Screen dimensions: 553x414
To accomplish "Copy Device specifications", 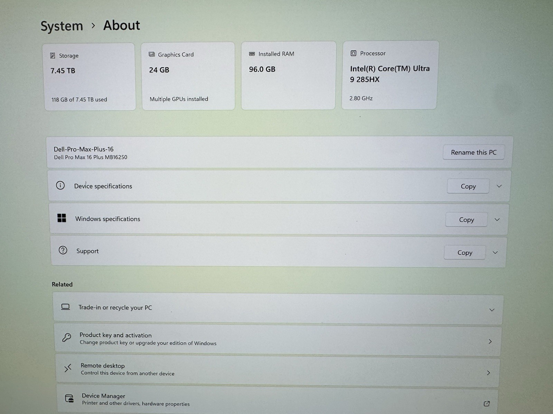I will (468, 186).
